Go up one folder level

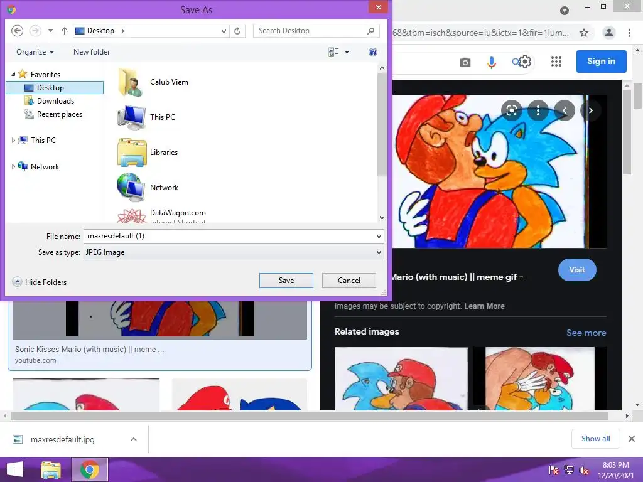coord(65,31)
